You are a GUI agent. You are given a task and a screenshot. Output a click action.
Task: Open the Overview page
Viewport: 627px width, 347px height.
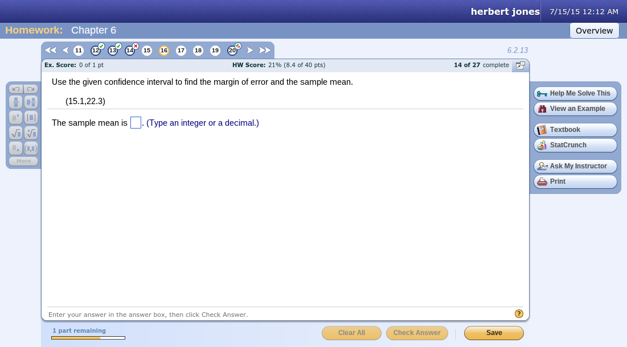[x=594, y=31]
